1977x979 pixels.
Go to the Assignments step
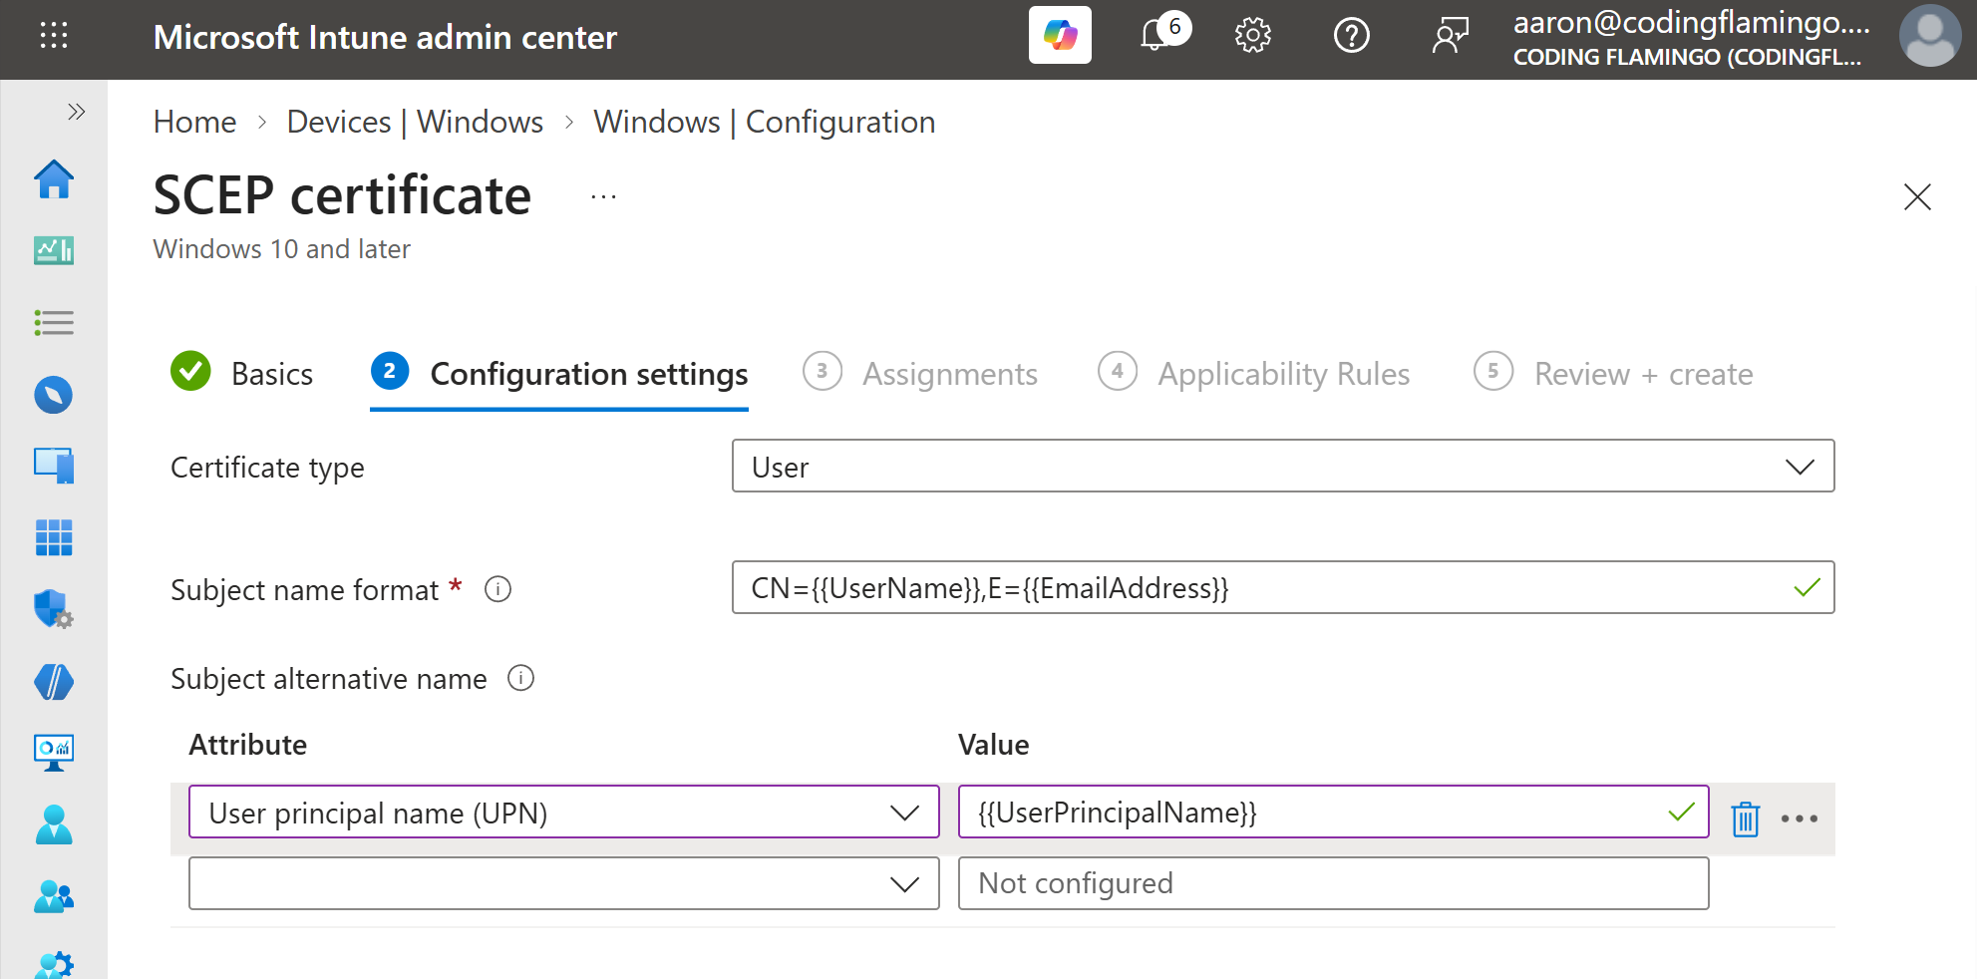pyautogui.click(x=920, y=373)
